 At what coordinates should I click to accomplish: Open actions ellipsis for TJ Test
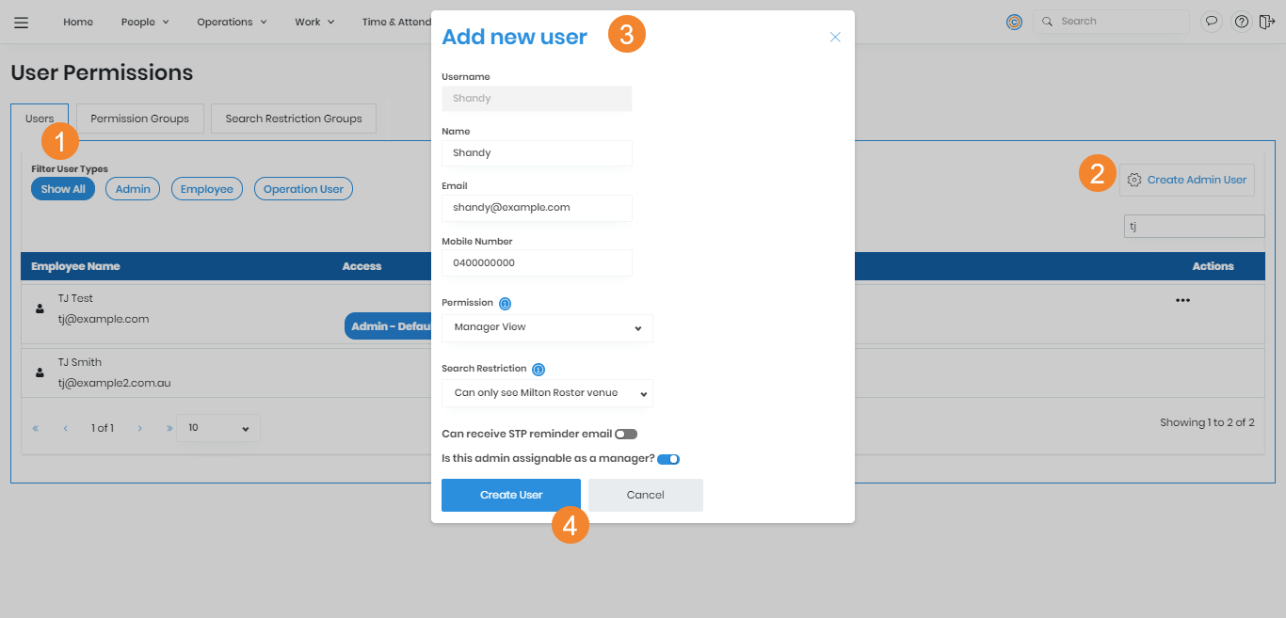coord(1182,300)
